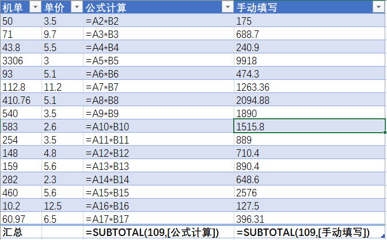Click the manual value 889

click(x=309, y=140)
